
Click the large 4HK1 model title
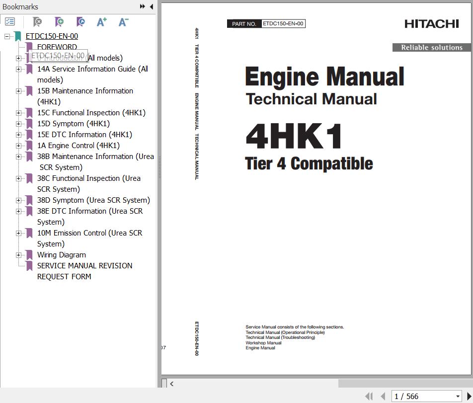click(x=294, y=136)
